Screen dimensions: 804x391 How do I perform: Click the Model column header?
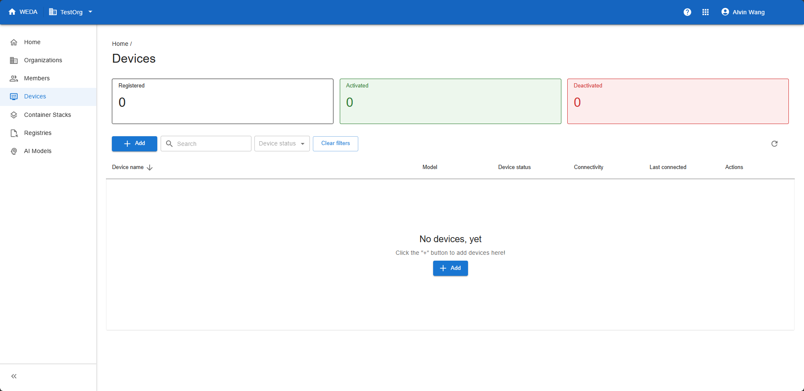click(x=430, y=167)
